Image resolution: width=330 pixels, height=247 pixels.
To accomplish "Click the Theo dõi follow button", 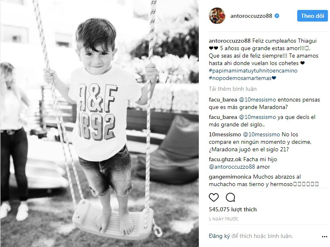I will (x=312, y=16).
